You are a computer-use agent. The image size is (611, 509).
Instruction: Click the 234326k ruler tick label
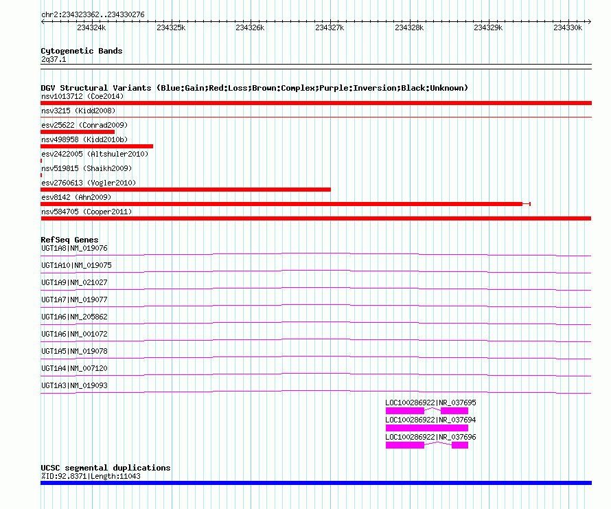click(x=250, y=27)
